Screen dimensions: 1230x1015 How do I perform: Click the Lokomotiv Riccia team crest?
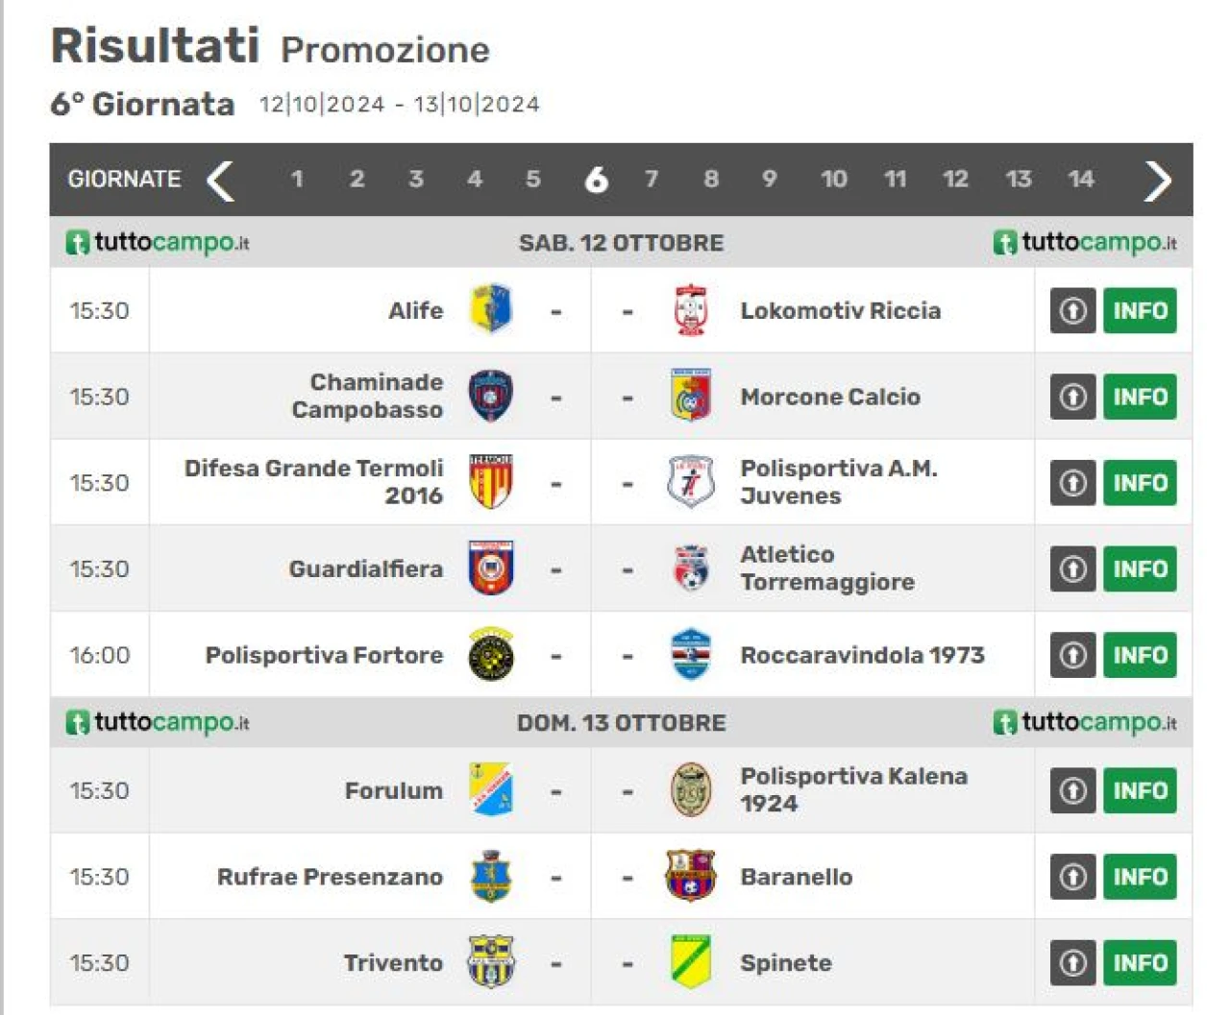click(x=691, y=309)
